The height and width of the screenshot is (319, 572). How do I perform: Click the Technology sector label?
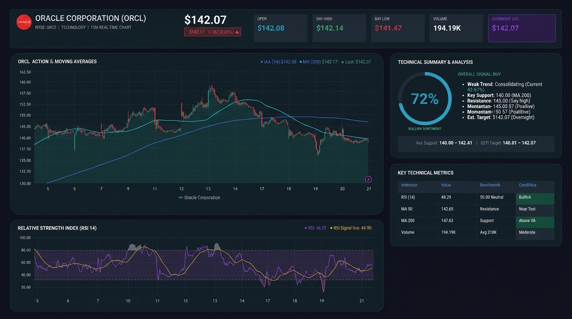coord(74,27)
